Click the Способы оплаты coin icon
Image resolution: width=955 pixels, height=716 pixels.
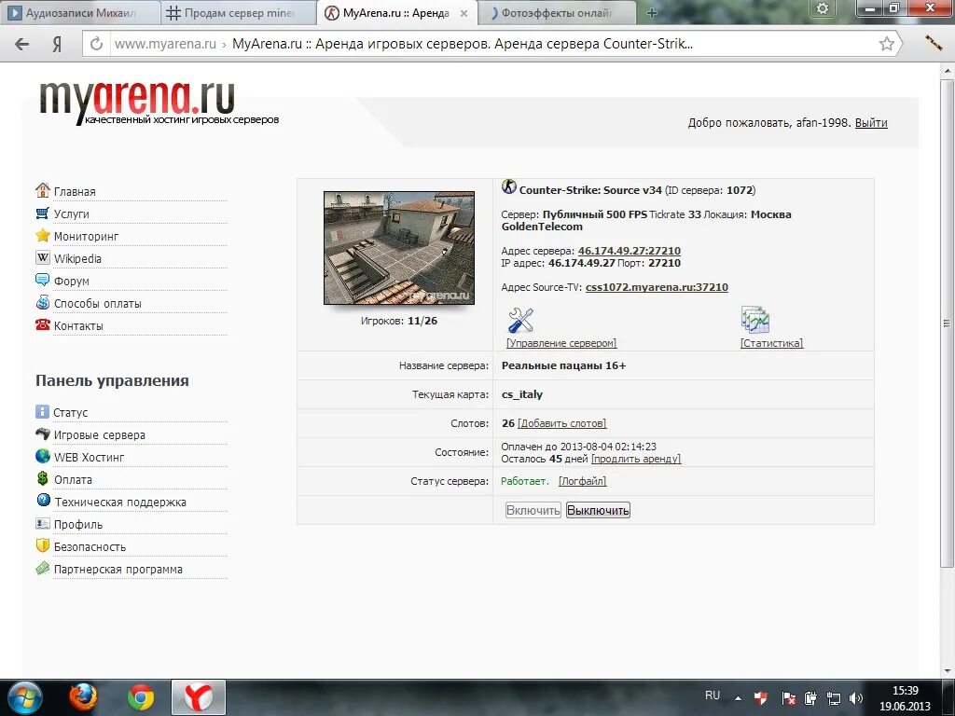click(x=43, y=302)
